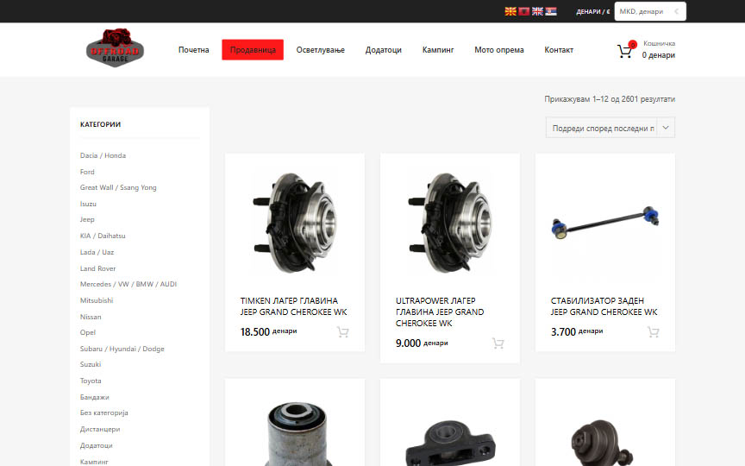Open the Кампинг menu item
This screenshot has height=466, width=745.
coord(438,50)
